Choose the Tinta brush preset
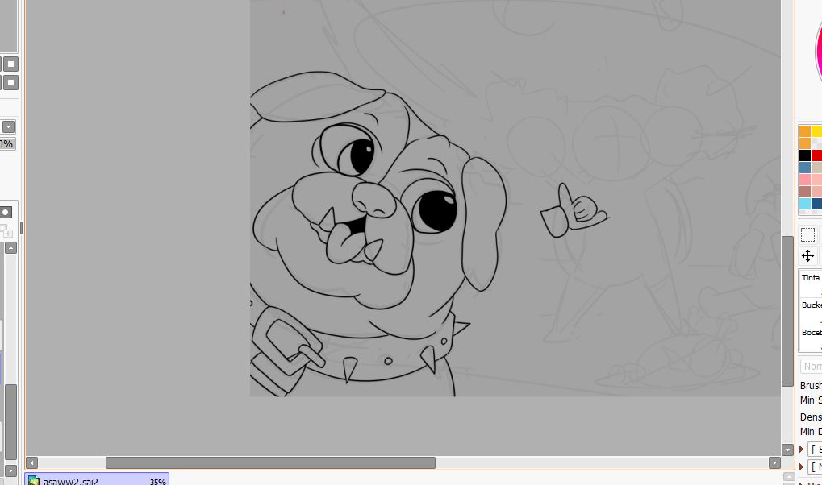 click(811, 284)
